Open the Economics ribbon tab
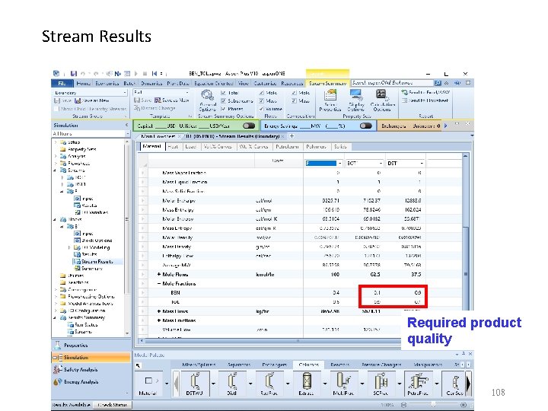 coord(107,83)
